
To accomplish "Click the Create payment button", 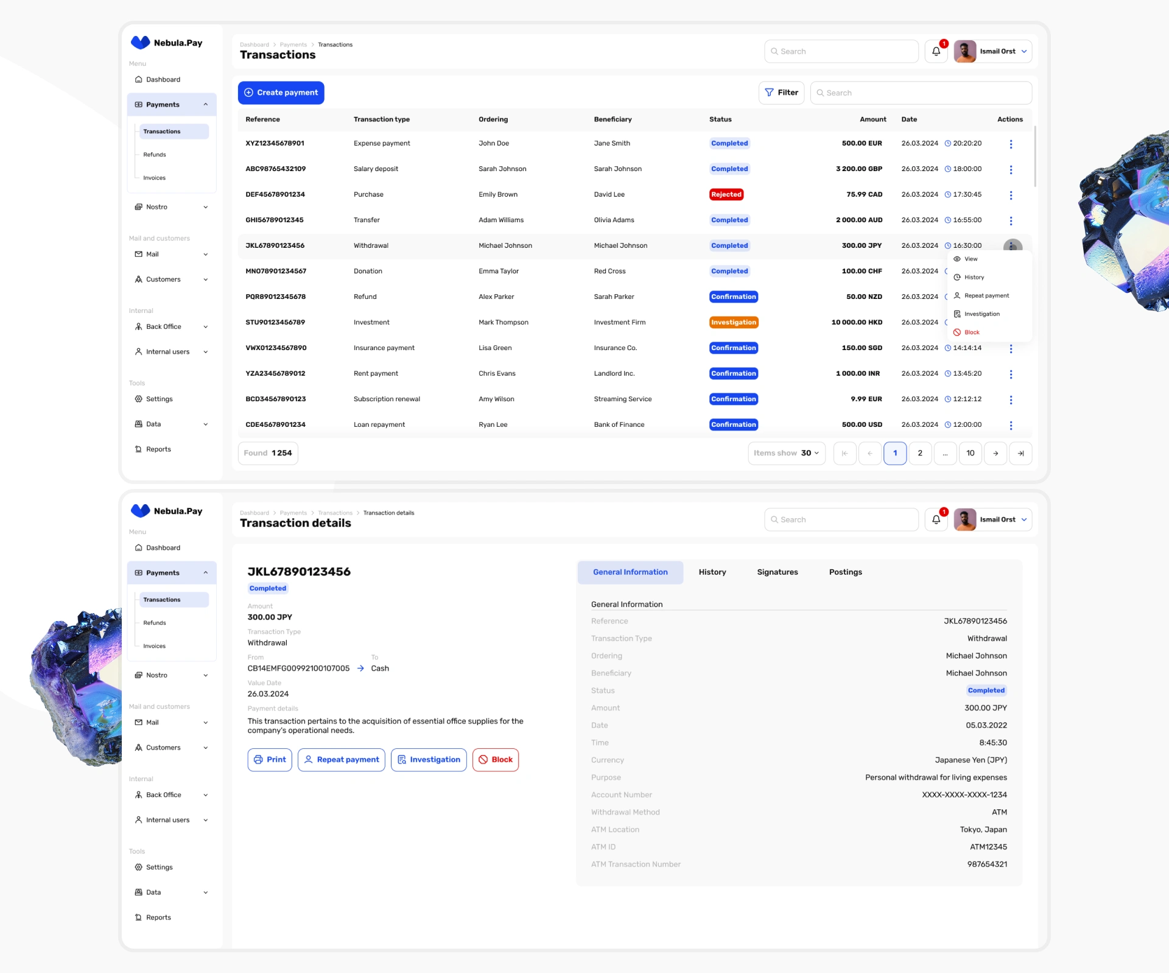I will (281, 93).
